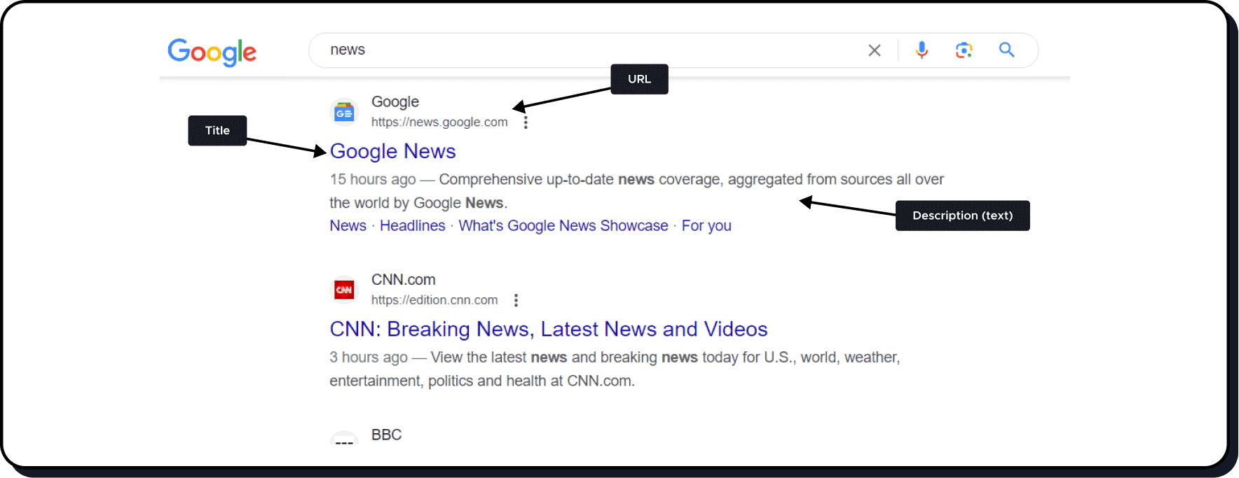Open Google Lens image search icon
Image resolution: width=1239 pixels, height=478 pixels.
[964, 50]
